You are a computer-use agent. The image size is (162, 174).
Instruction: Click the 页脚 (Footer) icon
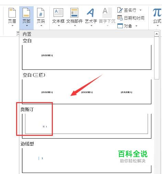point(26,13)
